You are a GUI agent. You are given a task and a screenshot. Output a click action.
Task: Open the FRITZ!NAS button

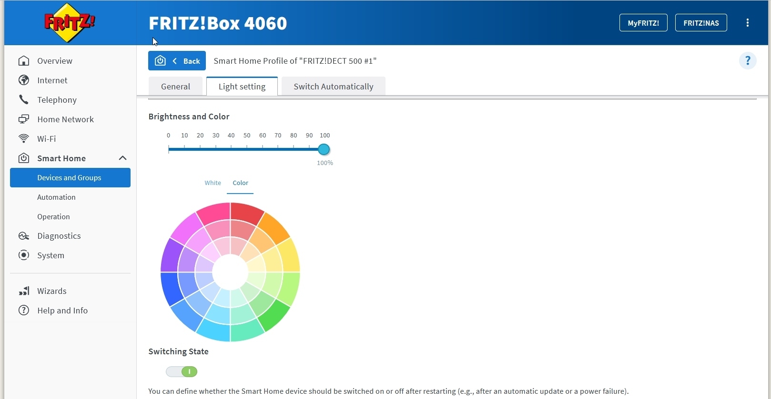(x=701, y=23)
